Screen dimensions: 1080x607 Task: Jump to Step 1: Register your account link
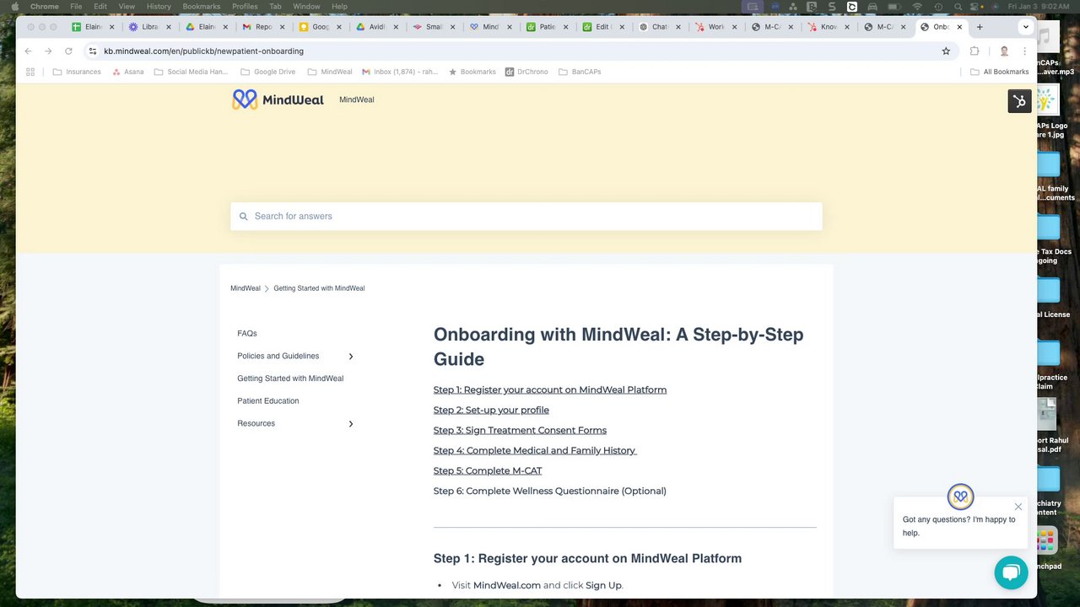[x=550, y=389]
